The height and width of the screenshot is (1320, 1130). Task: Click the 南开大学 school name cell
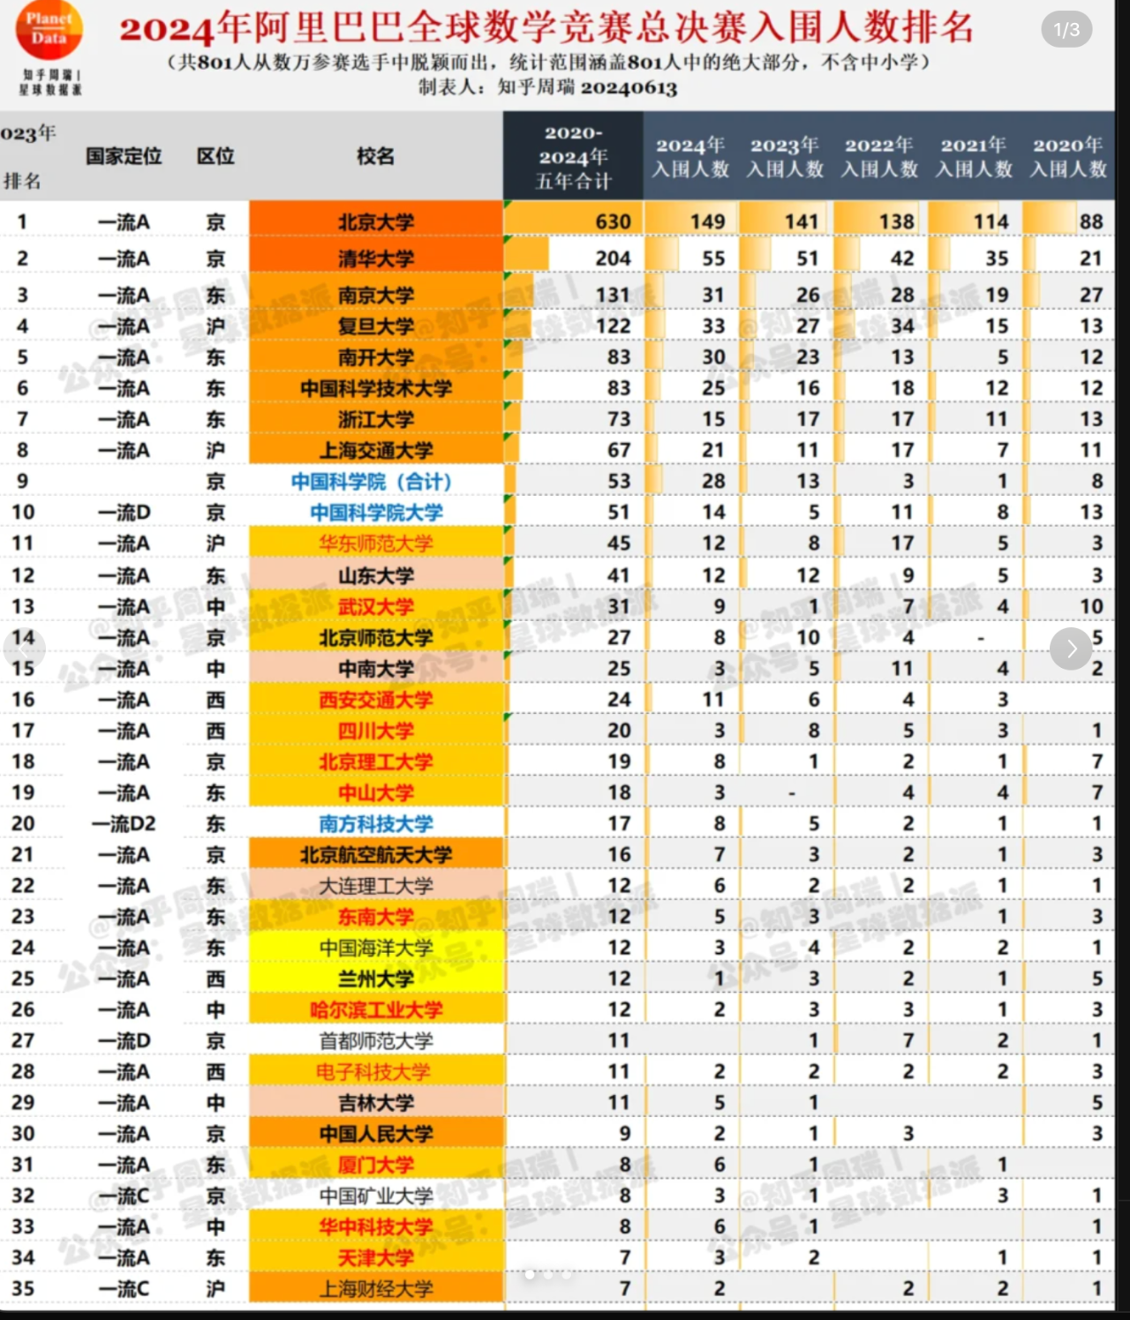point(376,357)
